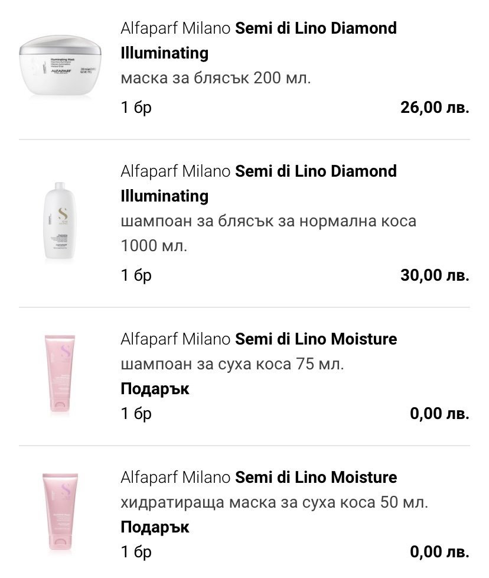
Task: Click the description 'маска за блясък 200 мл.'
Action: 216,79
